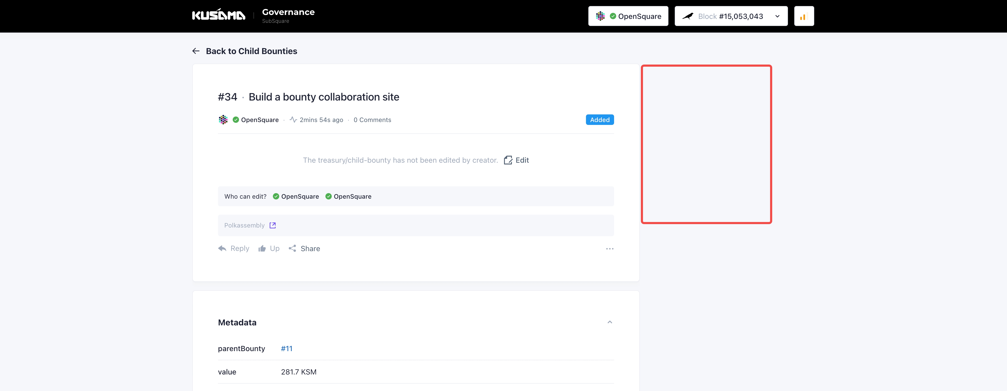Click the 0 Comments label
This screenshot has width=1007, height=391.
pyautogui.click(x=372, y=120)
